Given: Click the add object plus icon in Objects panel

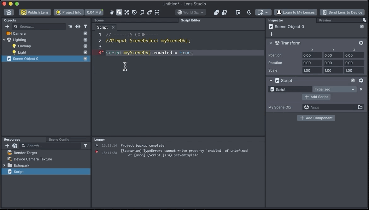Looking at the screenshot, I should (x=7, y=26).
